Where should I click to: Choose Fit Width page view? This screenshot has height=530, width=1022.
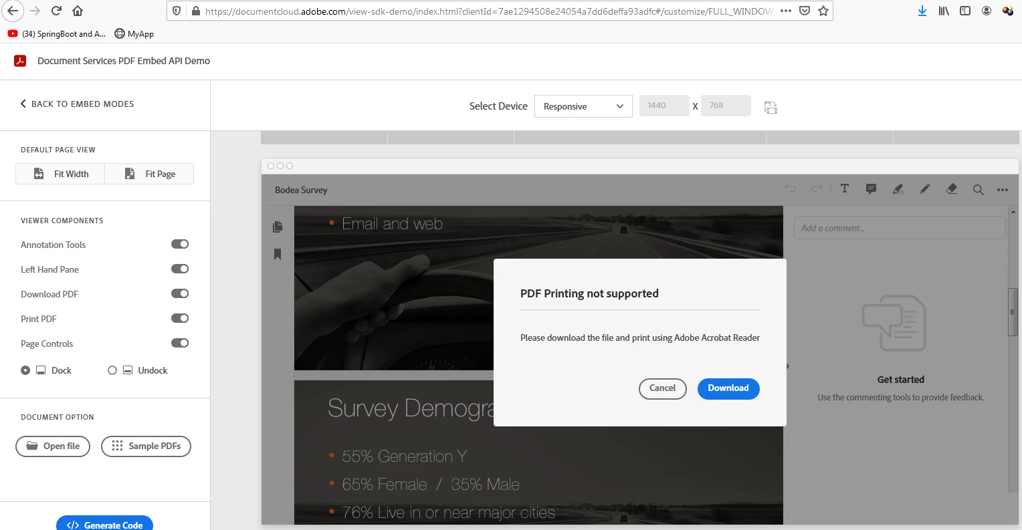(x=61, y=174)
